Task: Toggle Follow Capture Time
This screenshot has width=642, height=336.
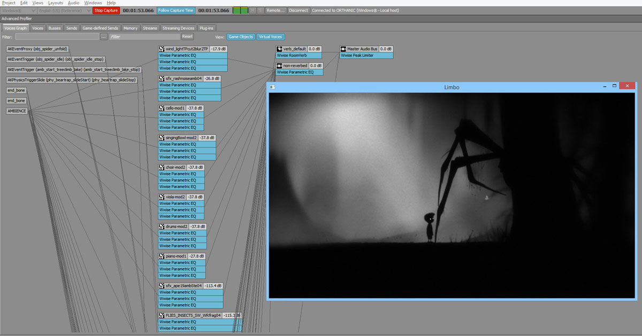Action: 176,10
